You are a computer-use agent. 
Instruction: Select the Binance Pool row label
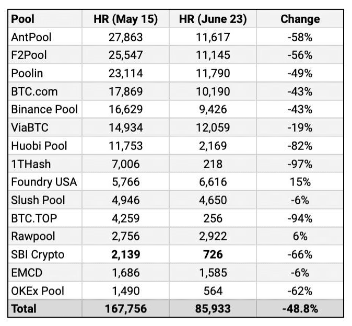pos(44,110)
